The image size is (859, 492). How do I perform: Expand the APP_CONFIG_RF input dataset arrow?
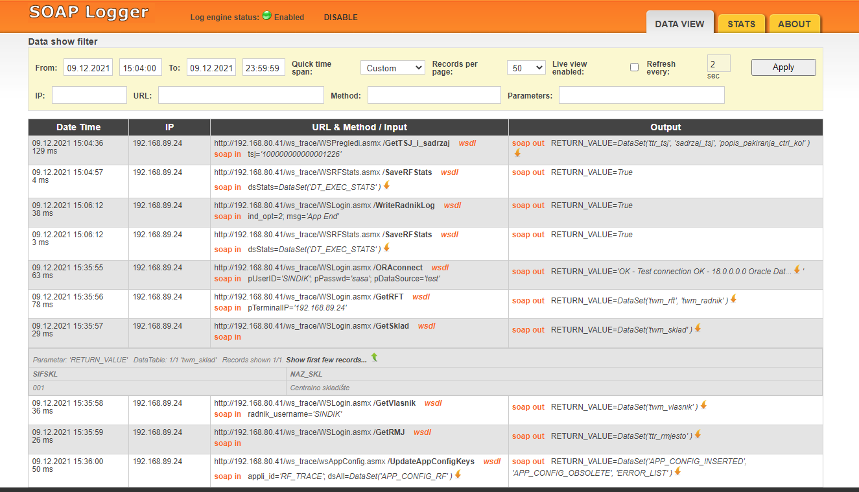458,474
